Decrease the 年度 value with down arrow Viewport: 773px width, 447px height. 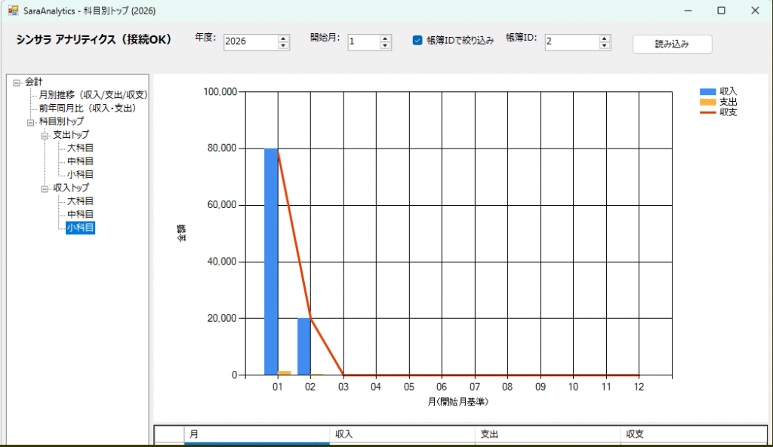284,46
